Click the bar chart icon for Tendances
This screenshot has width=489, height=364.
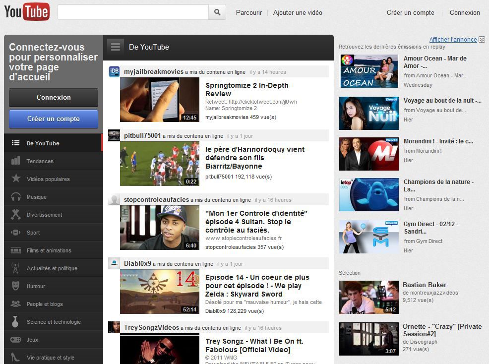click(15, 161)
